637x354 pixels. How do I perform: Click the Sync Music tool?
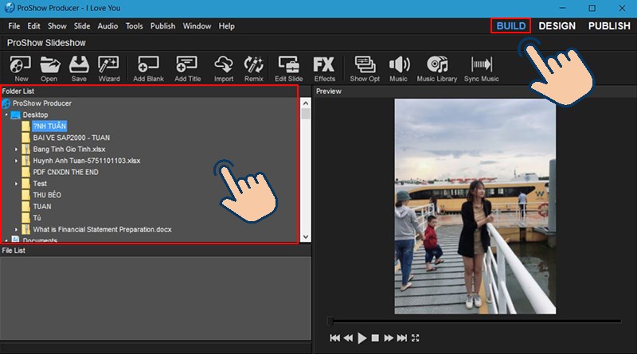[x=482, y=69]
